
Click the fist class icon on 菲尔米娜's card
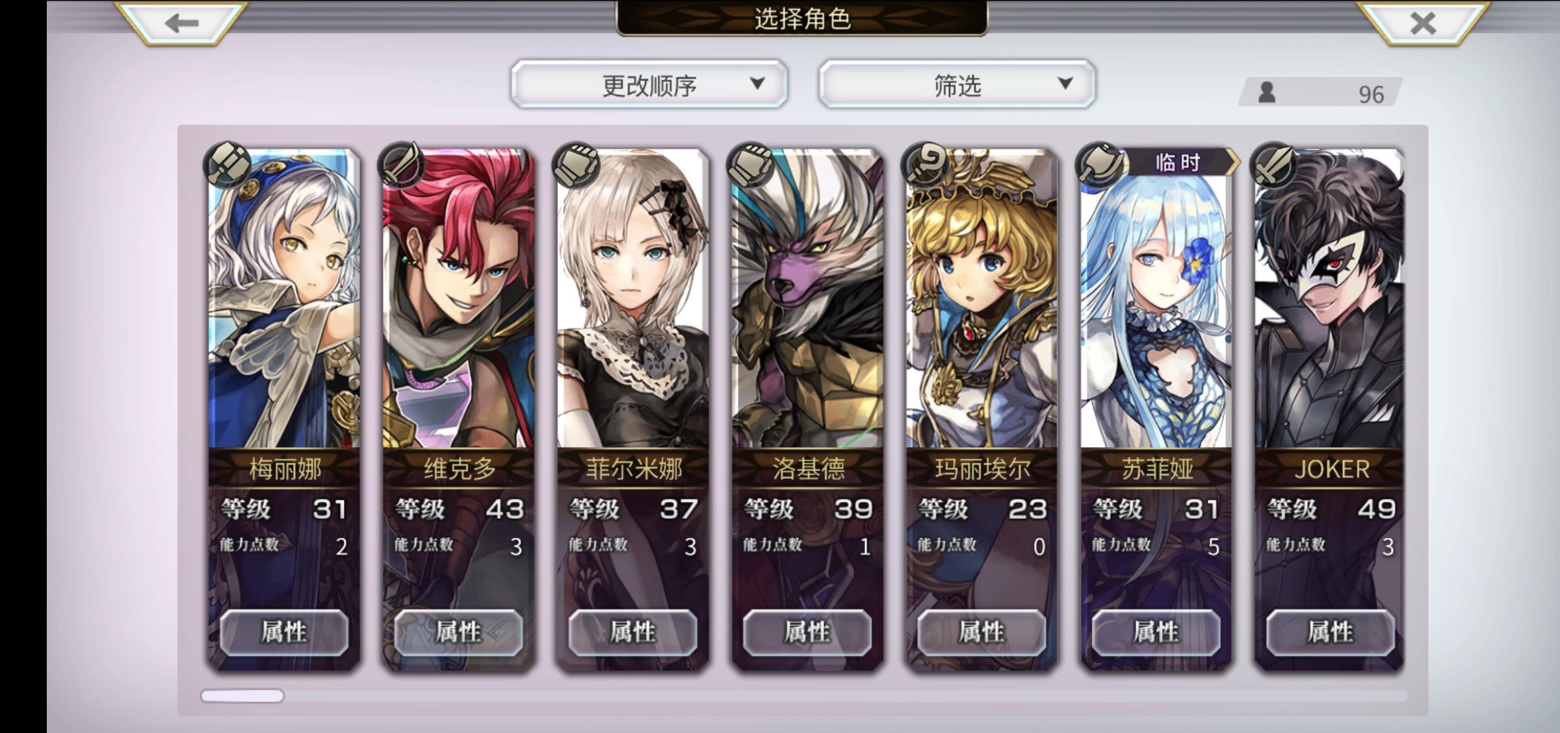point(576,165)
